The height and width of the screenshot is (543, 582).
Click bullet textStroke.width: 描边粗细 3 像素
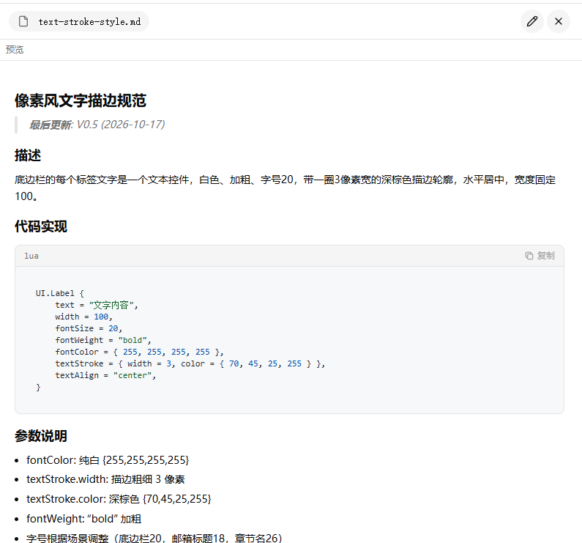(x=105, y=479)
